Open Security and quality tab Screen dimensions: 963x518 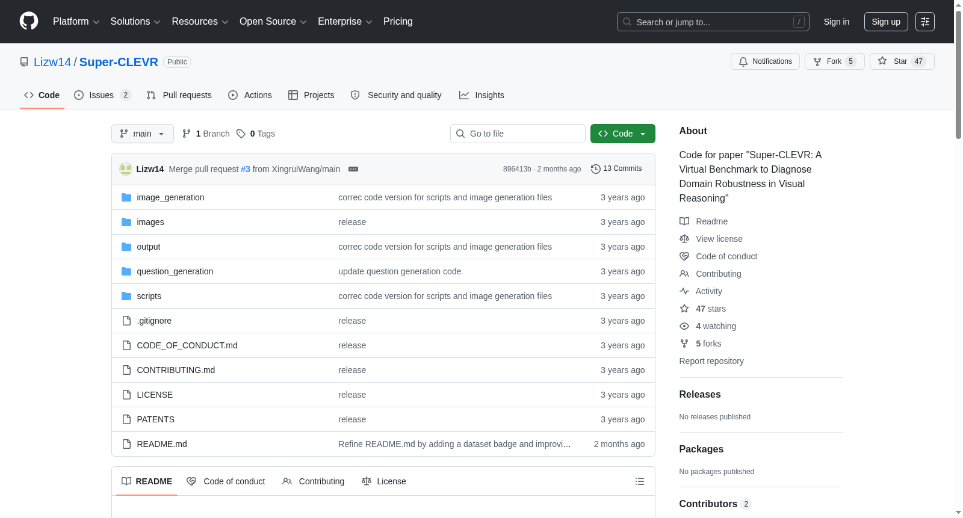pyautogui.click(x=396, y=95)
